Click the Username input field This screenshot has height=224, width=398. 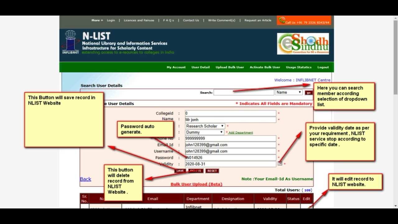tap(230, 151)
